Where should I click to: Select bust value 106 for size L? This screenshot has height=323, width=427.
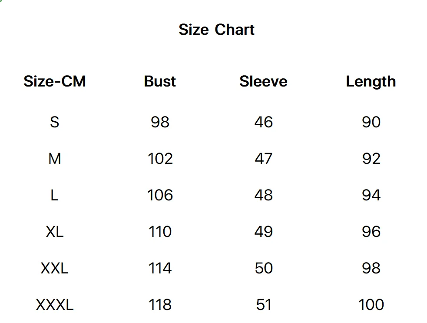point(160,195)
